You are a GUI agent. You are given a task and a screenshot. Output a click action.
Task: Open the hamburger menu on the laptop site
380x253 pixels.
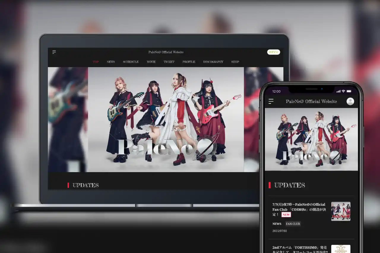point(54,52)
